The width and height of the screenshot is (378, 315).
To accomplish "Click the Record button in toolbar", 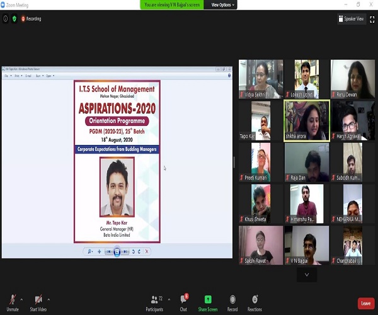I will click(232, 303).
